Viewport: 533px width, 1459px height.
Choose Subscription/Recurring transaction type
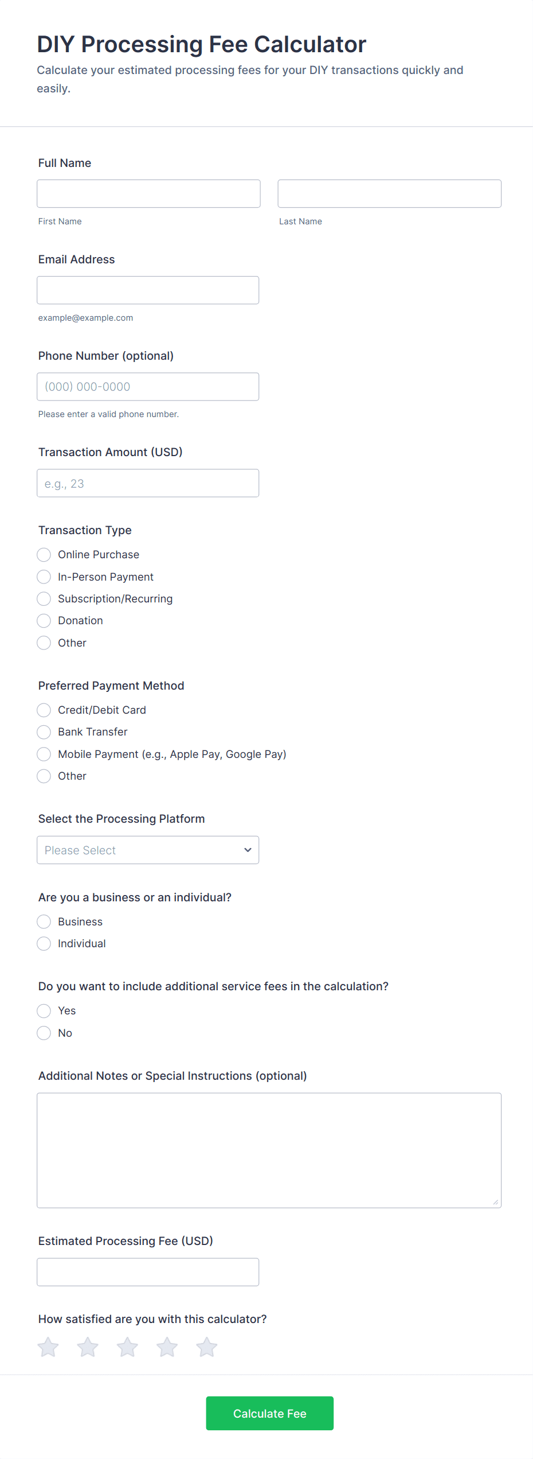coord(44,599)
